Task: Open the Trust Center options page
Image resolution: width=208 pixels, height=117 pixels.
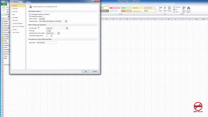Action: click(x=18, y=32)
